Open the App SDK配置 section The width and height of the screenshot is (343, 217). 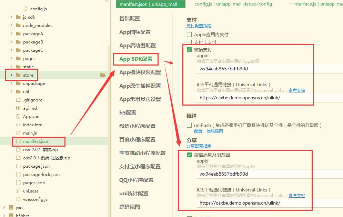pyautogui.click(x=136, y=59)
